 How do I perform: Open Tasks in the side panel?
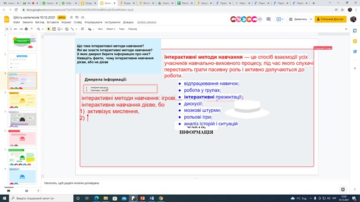pyautogui.click(x=355, y=51)
